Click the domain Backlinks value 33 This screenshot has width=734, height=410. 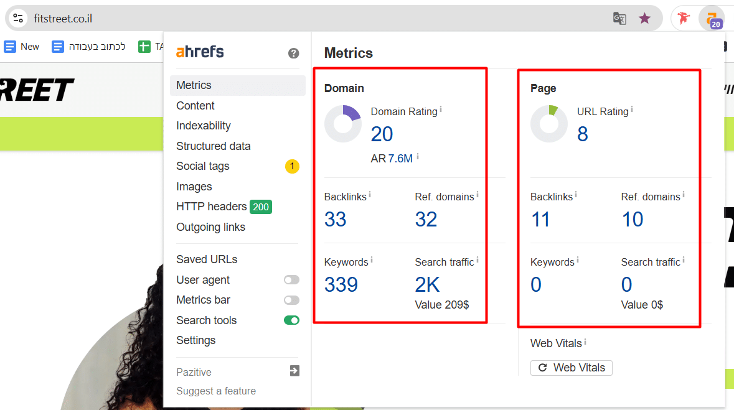point(335,220)
